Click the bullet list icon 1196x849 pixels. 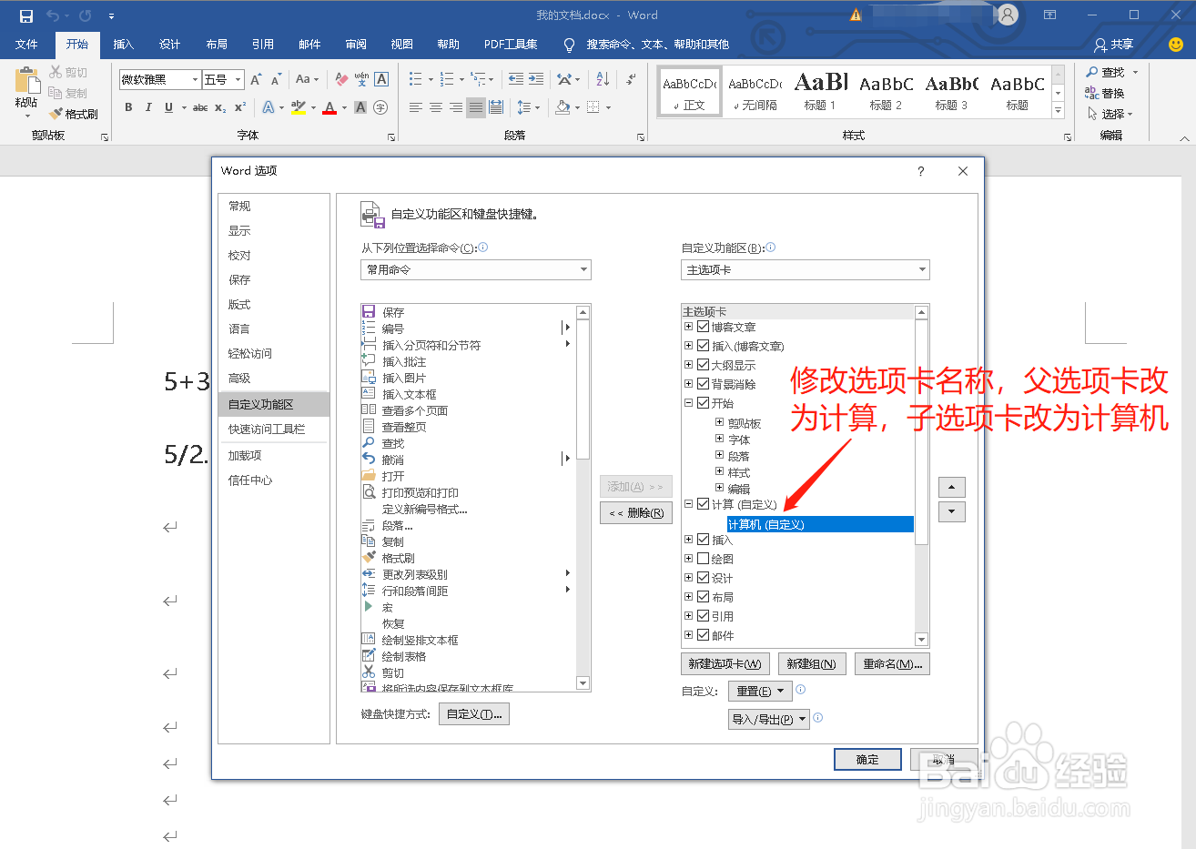click(415, 79)
